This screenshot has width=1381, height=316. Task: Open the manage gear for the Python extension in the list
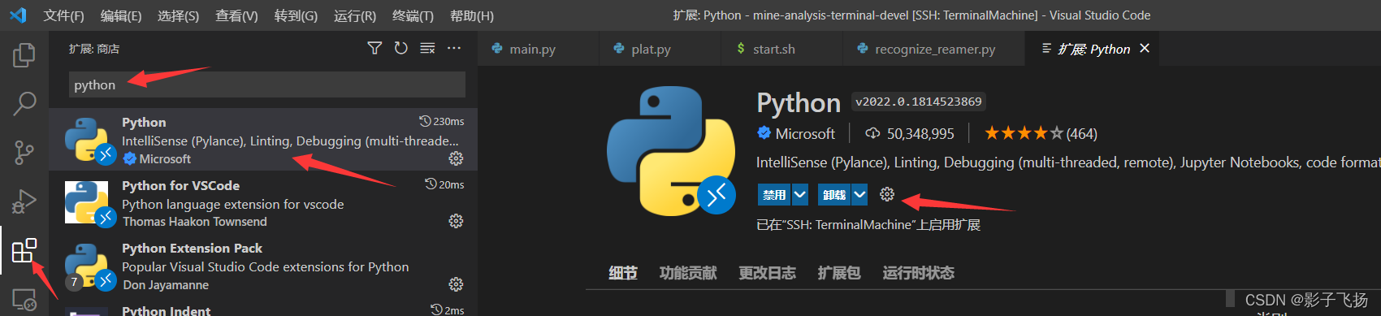[x=456, y=158]
